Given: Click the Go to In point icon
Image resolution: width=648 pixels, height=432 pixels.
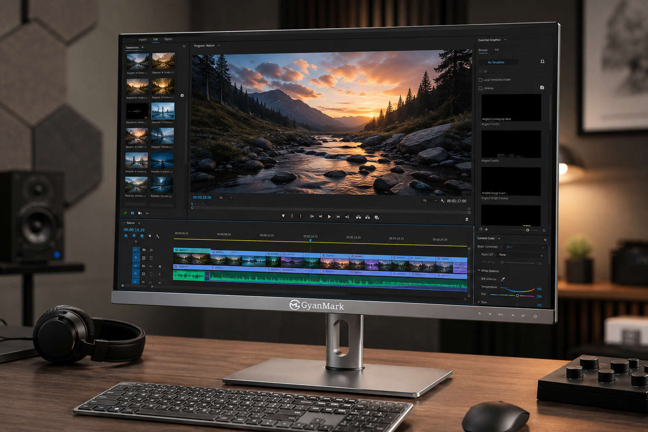Looking at the screenshot, I should pyautogui.click(x=312, y=216).
